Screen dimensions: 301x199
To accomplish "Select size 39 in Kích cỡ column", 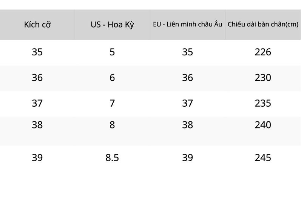I will tap(37, 158).
